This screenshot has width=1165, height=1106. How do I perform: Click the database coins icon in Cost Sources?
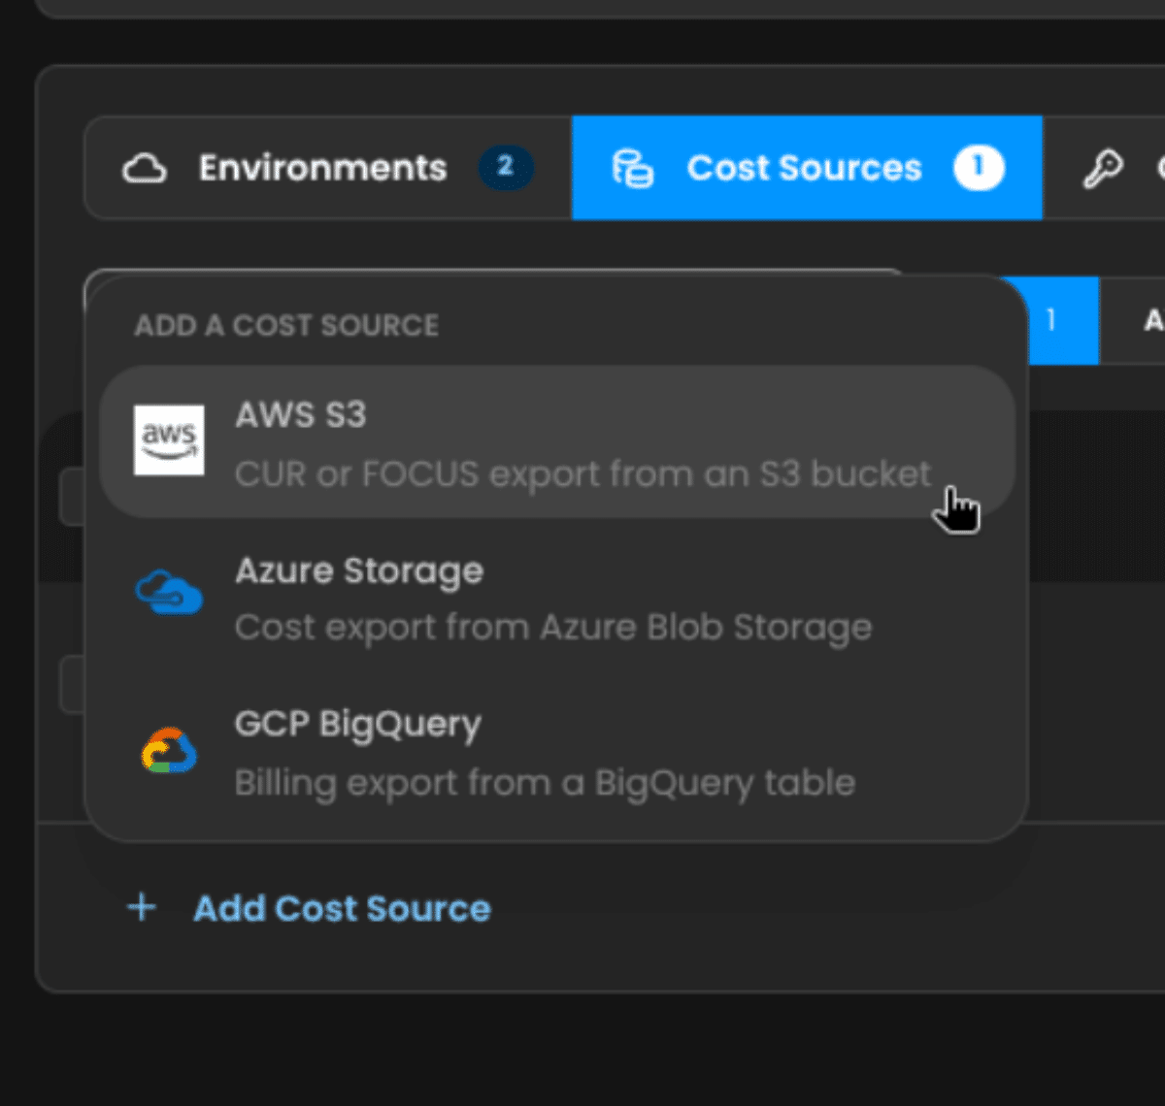(x=632, y=169)
